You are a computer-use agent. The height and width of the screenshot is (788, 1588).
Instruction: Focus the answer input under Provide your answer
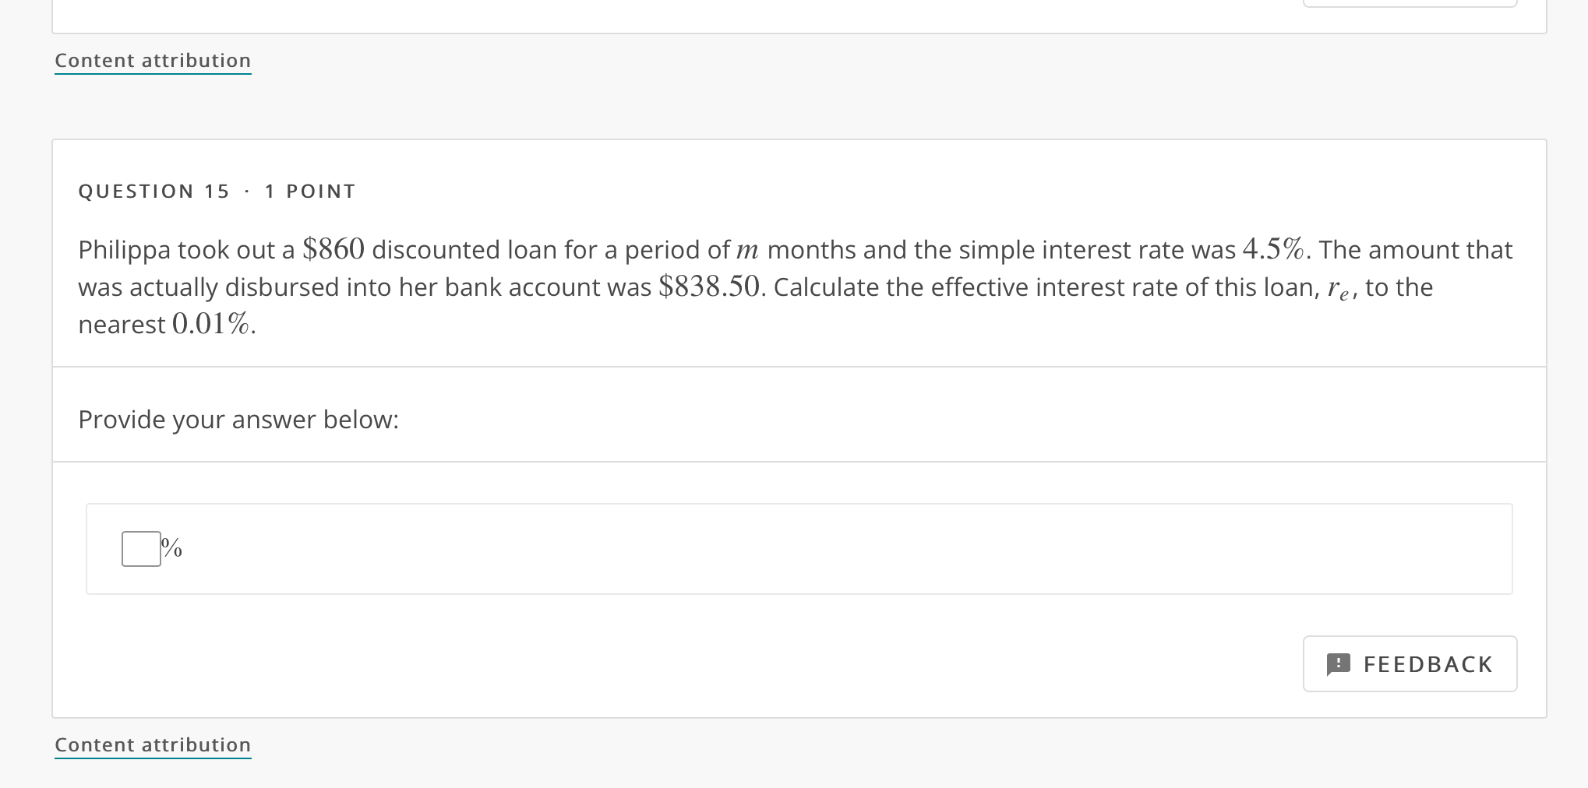point(140,548)
